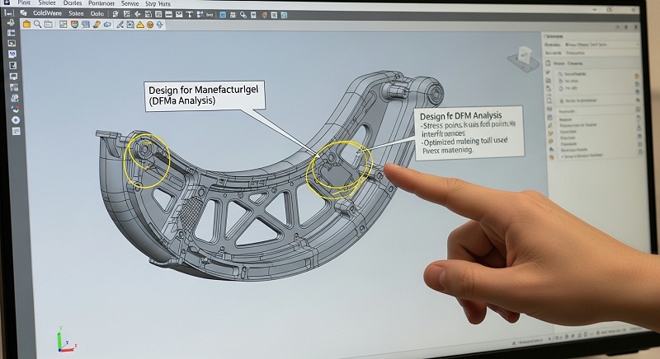The image size is (660, 359).
Task: Click the XYZ axis triad
Action: tap(66, 339)
